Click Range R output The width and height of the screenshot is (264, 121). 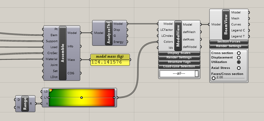click(31, 104)
